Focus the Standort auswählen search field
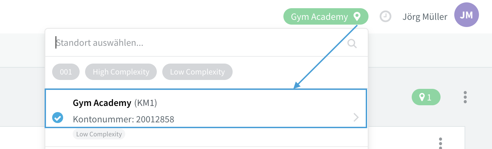Image resolution: width=492 pixels, height=149 pixels. 201,43
